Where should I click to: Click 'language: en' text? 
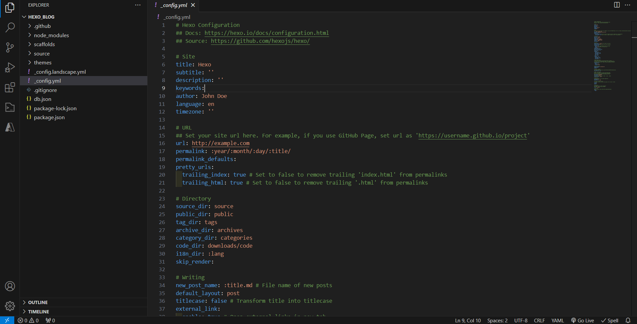[x=195, y=104]
